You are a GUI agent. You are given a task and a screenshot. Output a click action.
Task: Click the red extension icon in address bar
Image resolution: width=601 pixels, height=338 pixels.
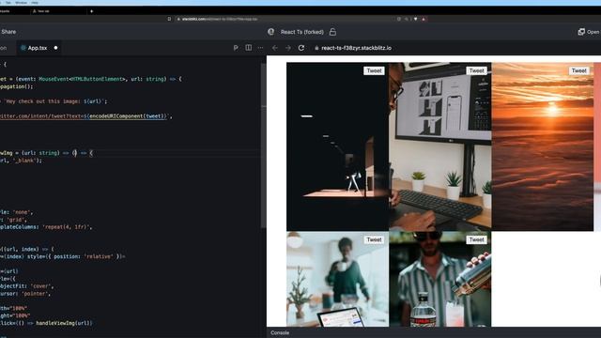pos(424,19)
